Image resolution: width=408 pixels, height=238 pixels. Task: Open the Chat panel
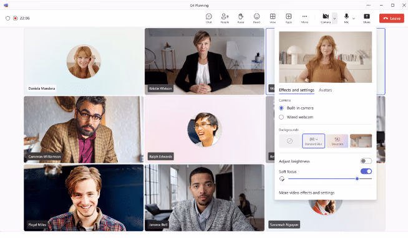coord(209,18)
